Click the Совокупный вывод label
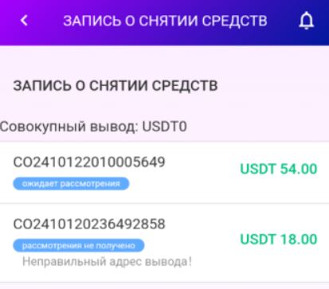This screenshot has height=289, width=329. 69,127
